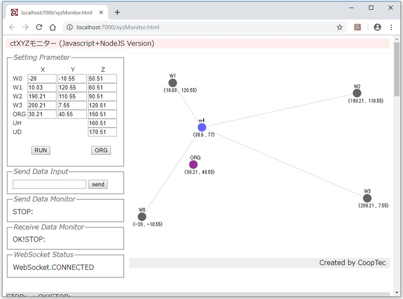Edit the W1 X value 10.03

pos(42,88)
